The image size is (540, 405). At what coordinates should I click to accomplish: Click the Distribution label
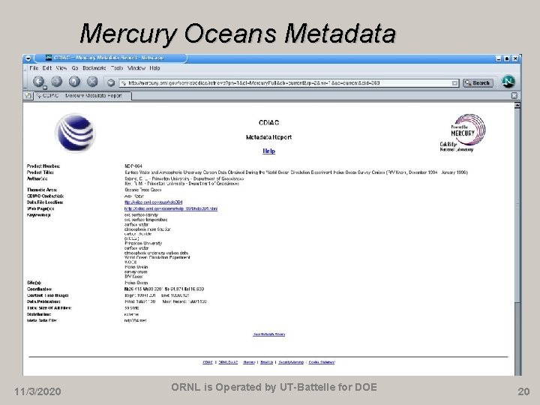39,314
